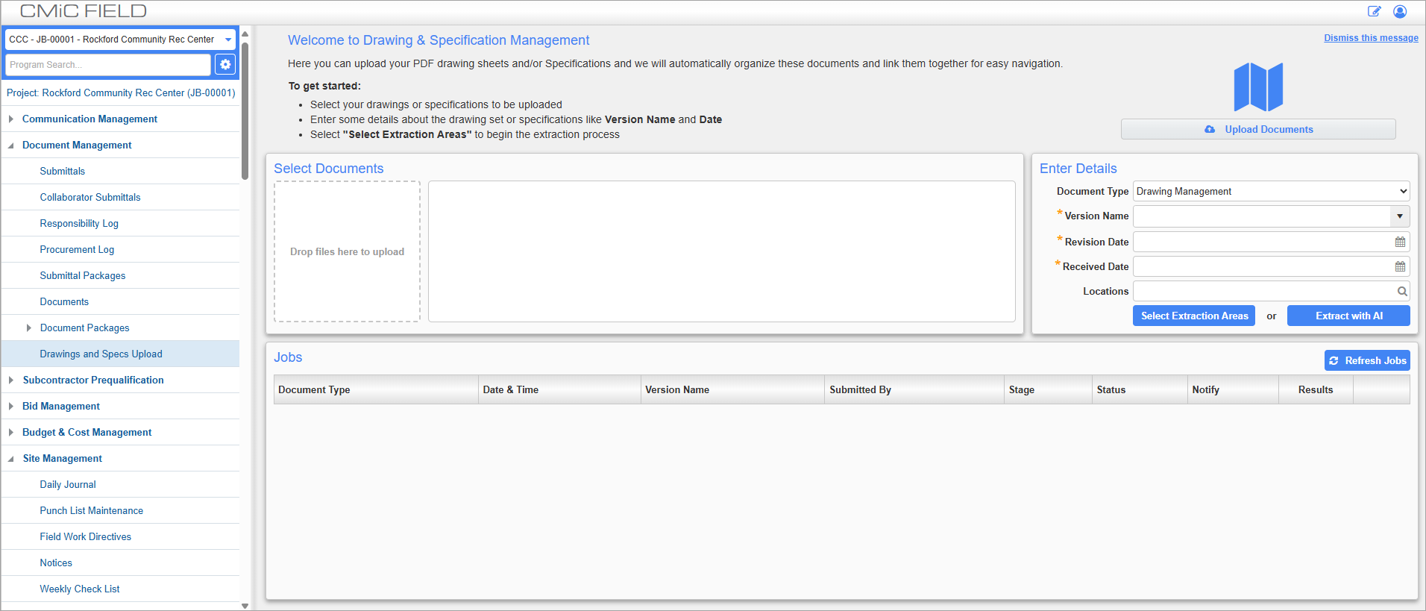This screenshot has height=611, width=1426.
Task: Click the Stage column header
Action: [1048, 389]
